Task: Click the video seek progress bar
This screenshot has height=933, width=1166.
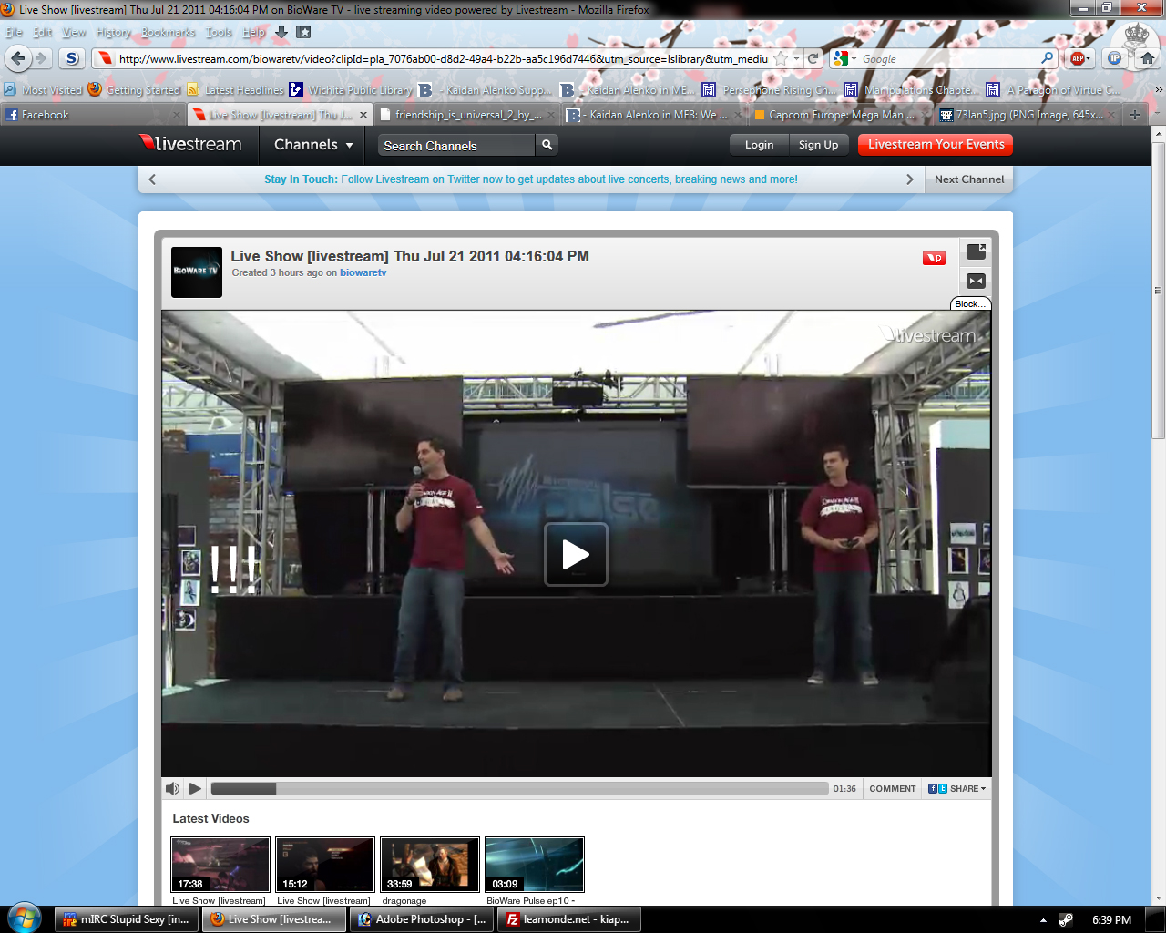Action: coord(519,788)
